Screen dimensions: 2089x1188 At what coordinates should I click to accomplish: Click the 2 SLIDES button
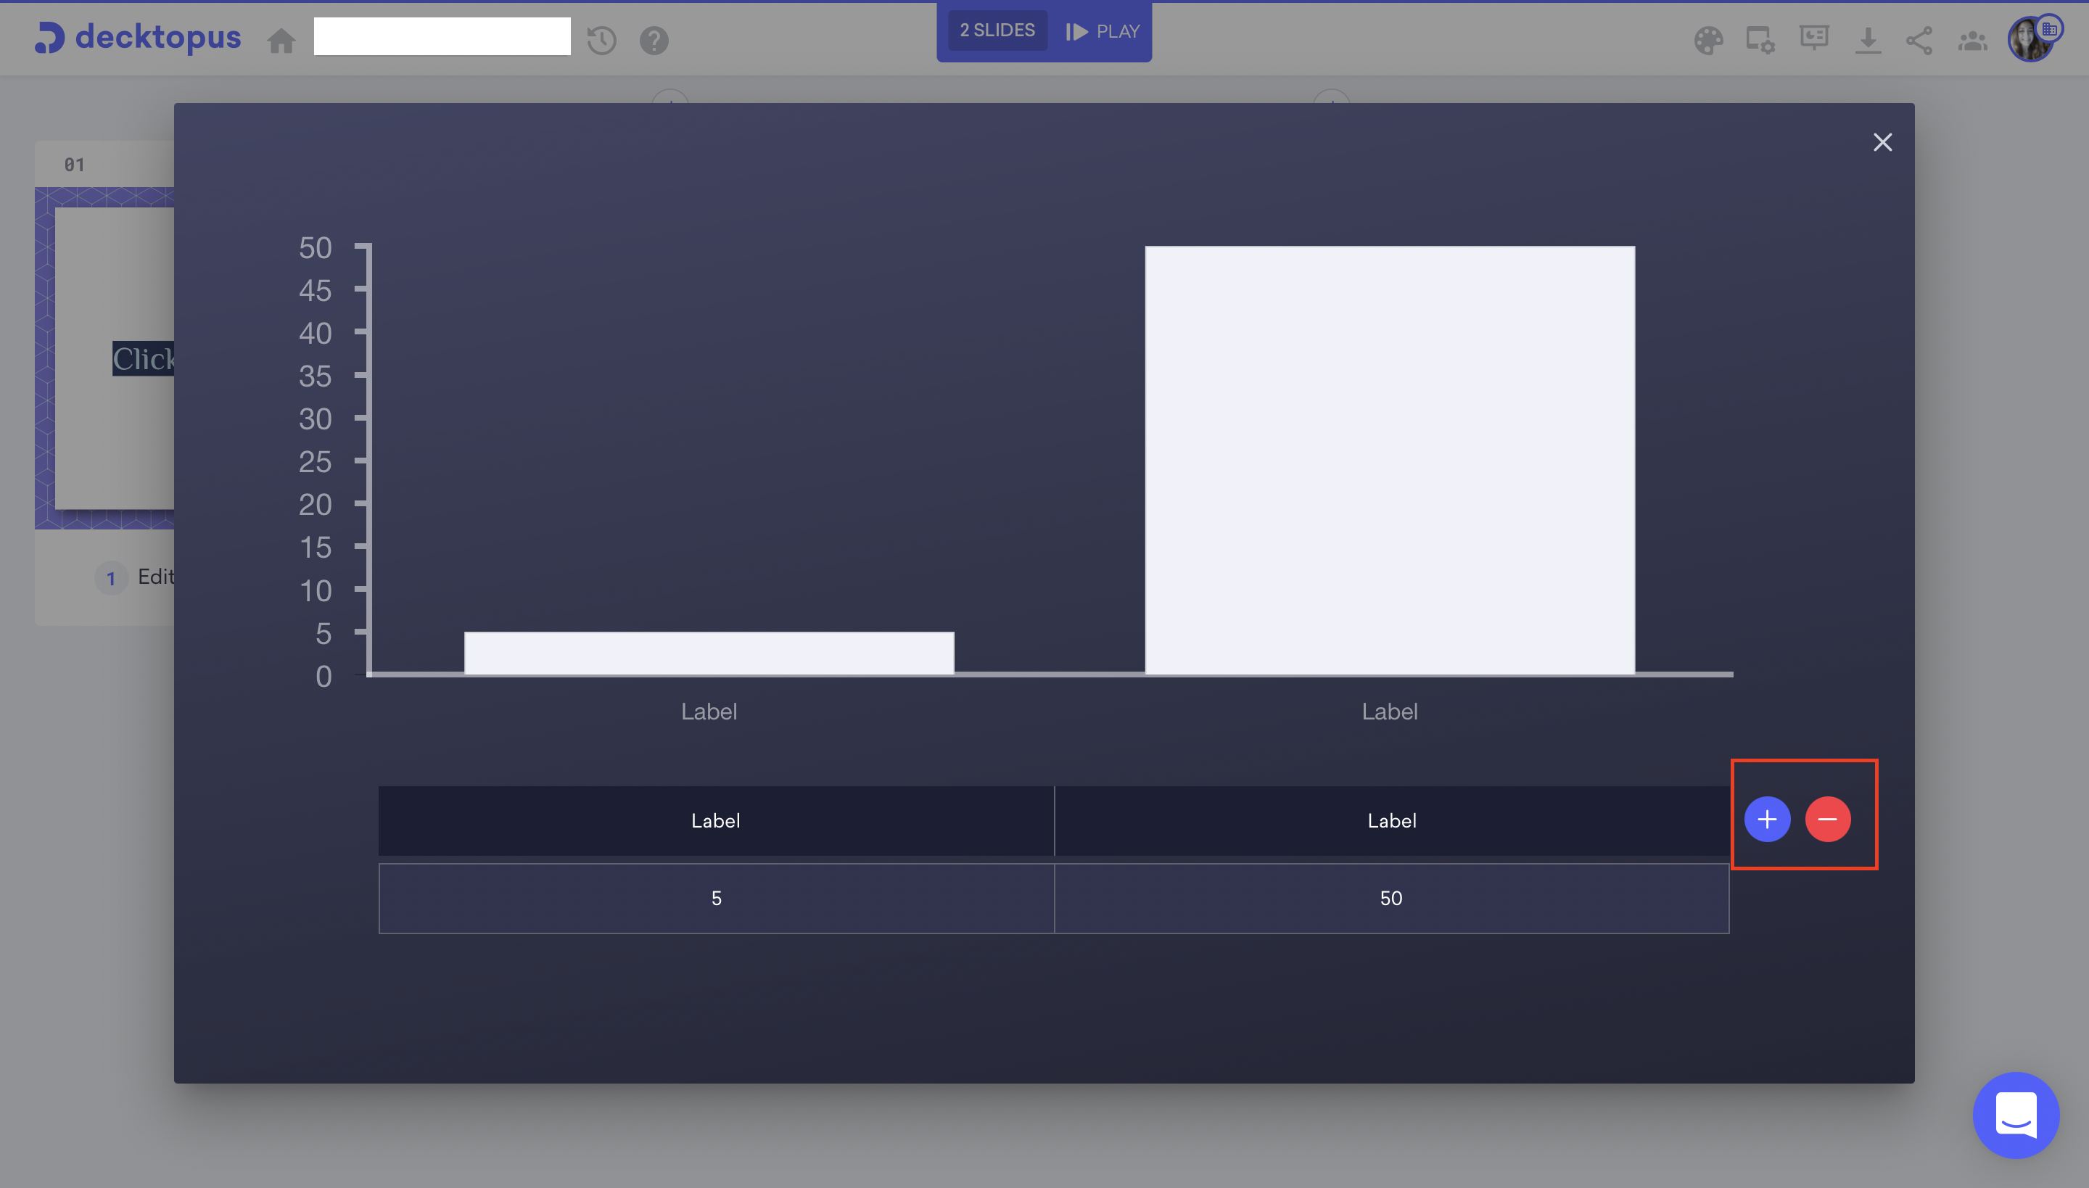[997, 31]
